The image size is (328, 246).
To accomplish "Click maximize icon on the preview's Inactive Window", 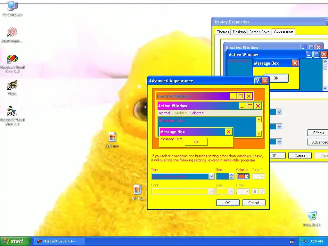I will click(241, 96).
